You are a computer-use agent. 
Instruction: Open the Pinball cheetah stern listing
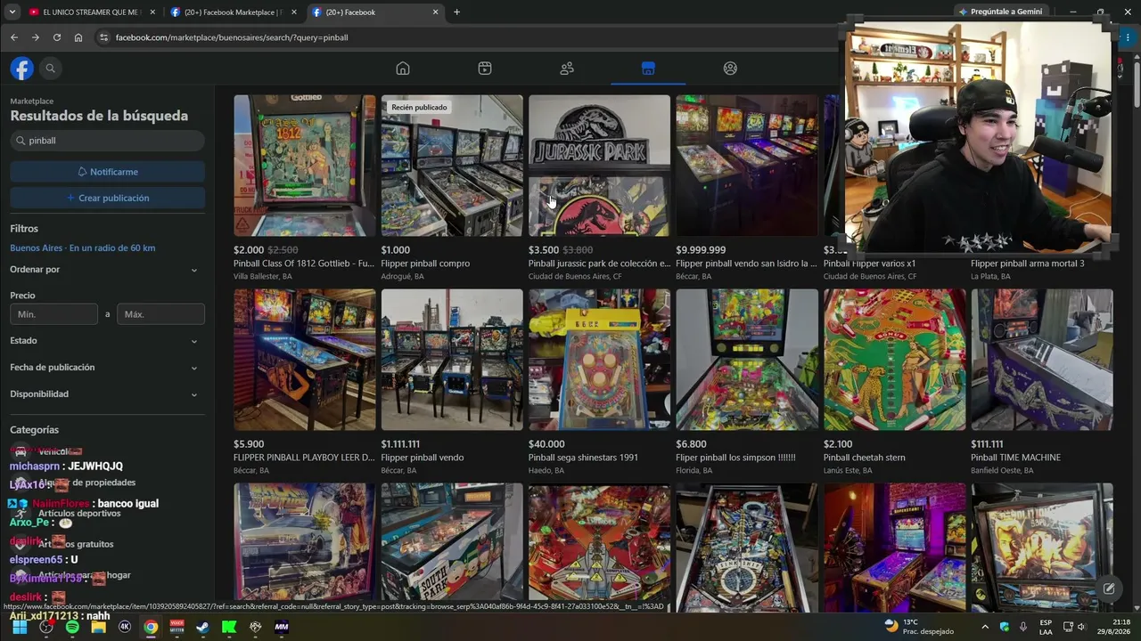pyautogui.click(x=894, y=360)
